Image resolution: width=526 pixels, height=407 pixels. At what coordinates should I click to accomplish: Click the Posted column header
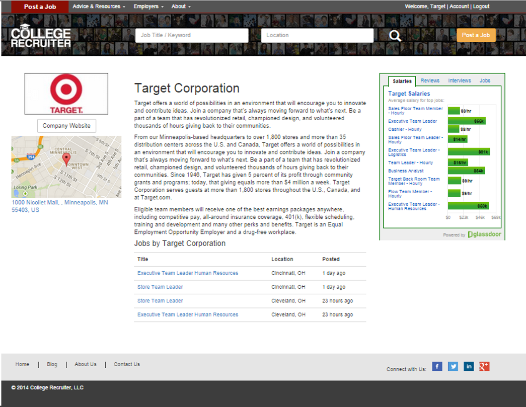[331, 259]
